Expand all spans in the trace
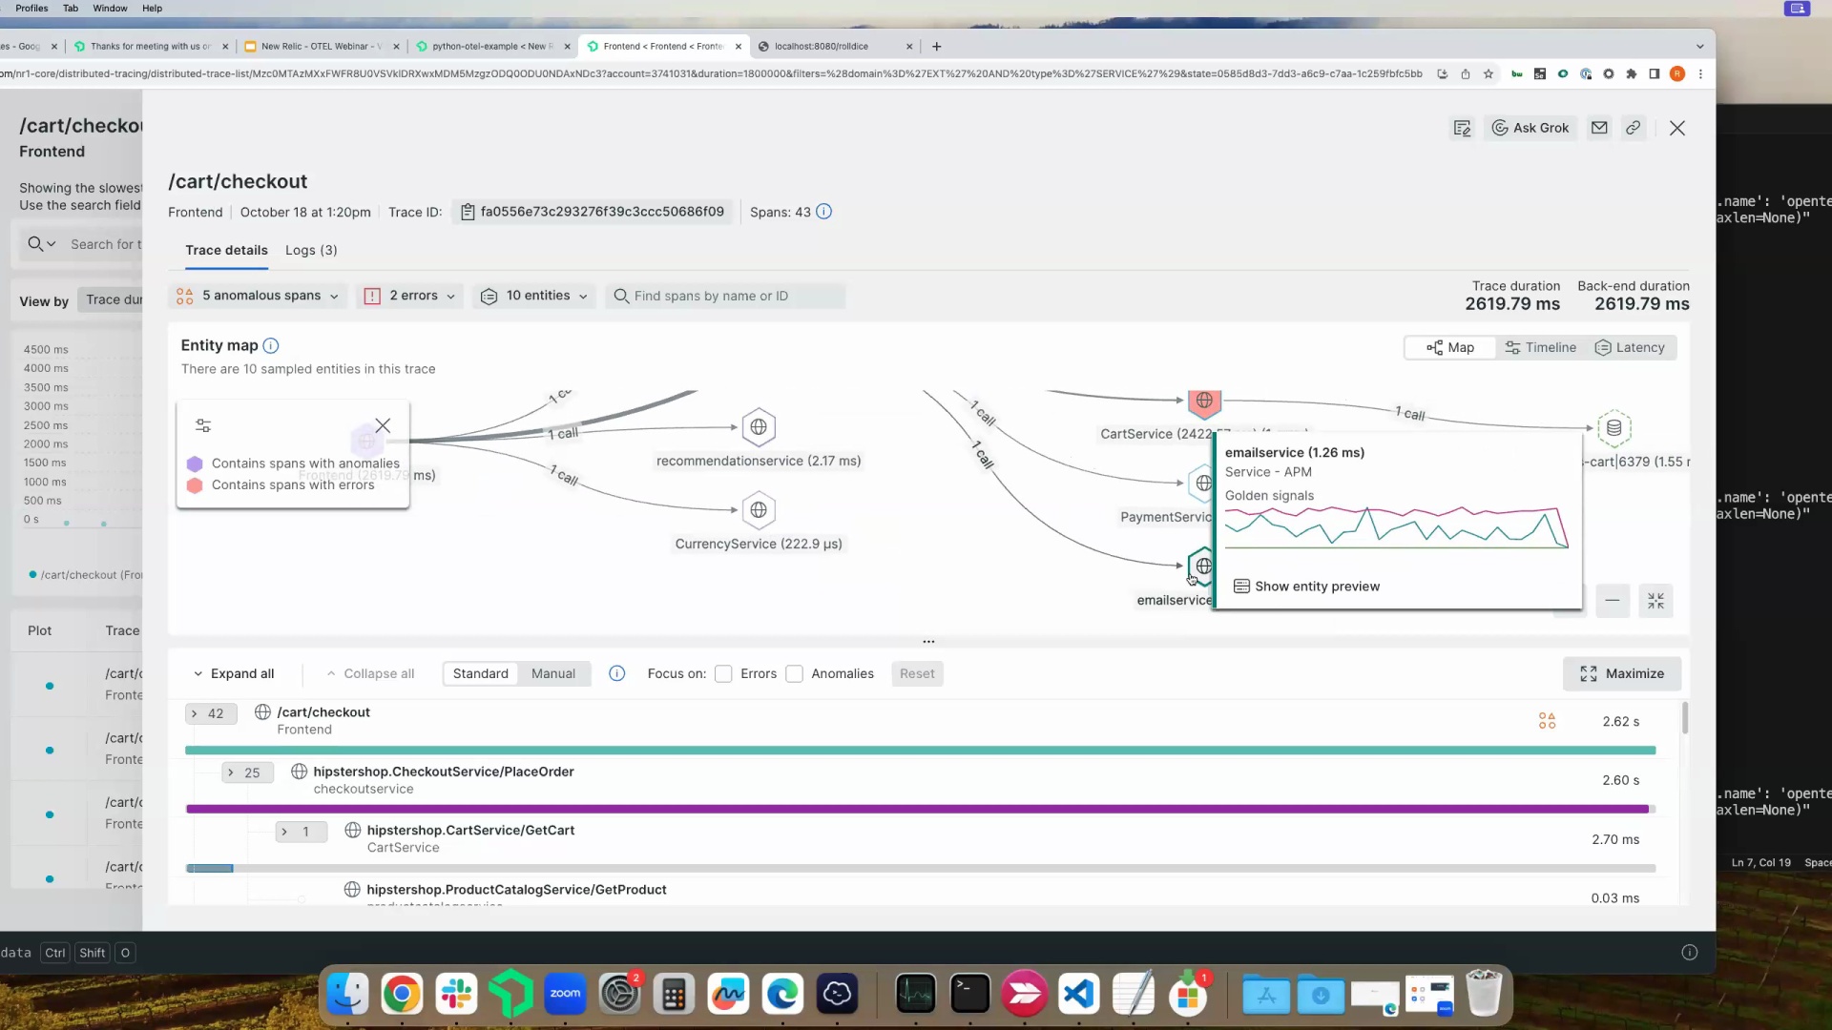 coord(234,673)
